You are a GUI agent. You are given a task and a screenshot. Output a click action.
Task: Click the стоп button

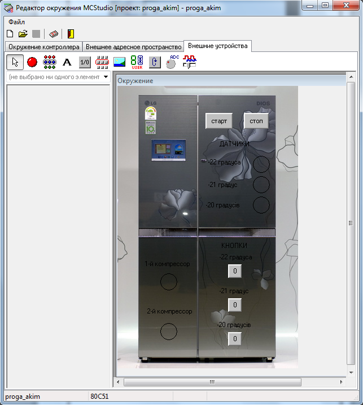coord(256,121)
